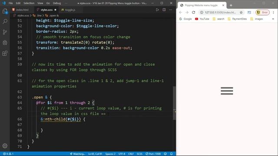Open the Search view in activity bar
Image resolution: width=278 pixels, height=156 pixels.
pos(5,22)
